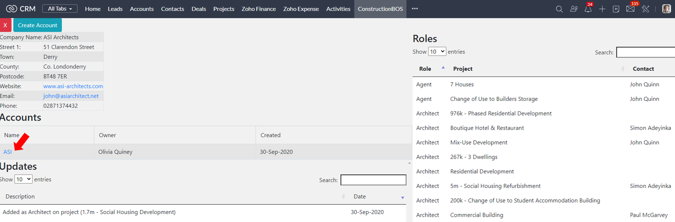Image resolution: width=675 pixels, height=222 pixels.
Task: Expand more tabs ellipsis menu
Action: [414, 9]
